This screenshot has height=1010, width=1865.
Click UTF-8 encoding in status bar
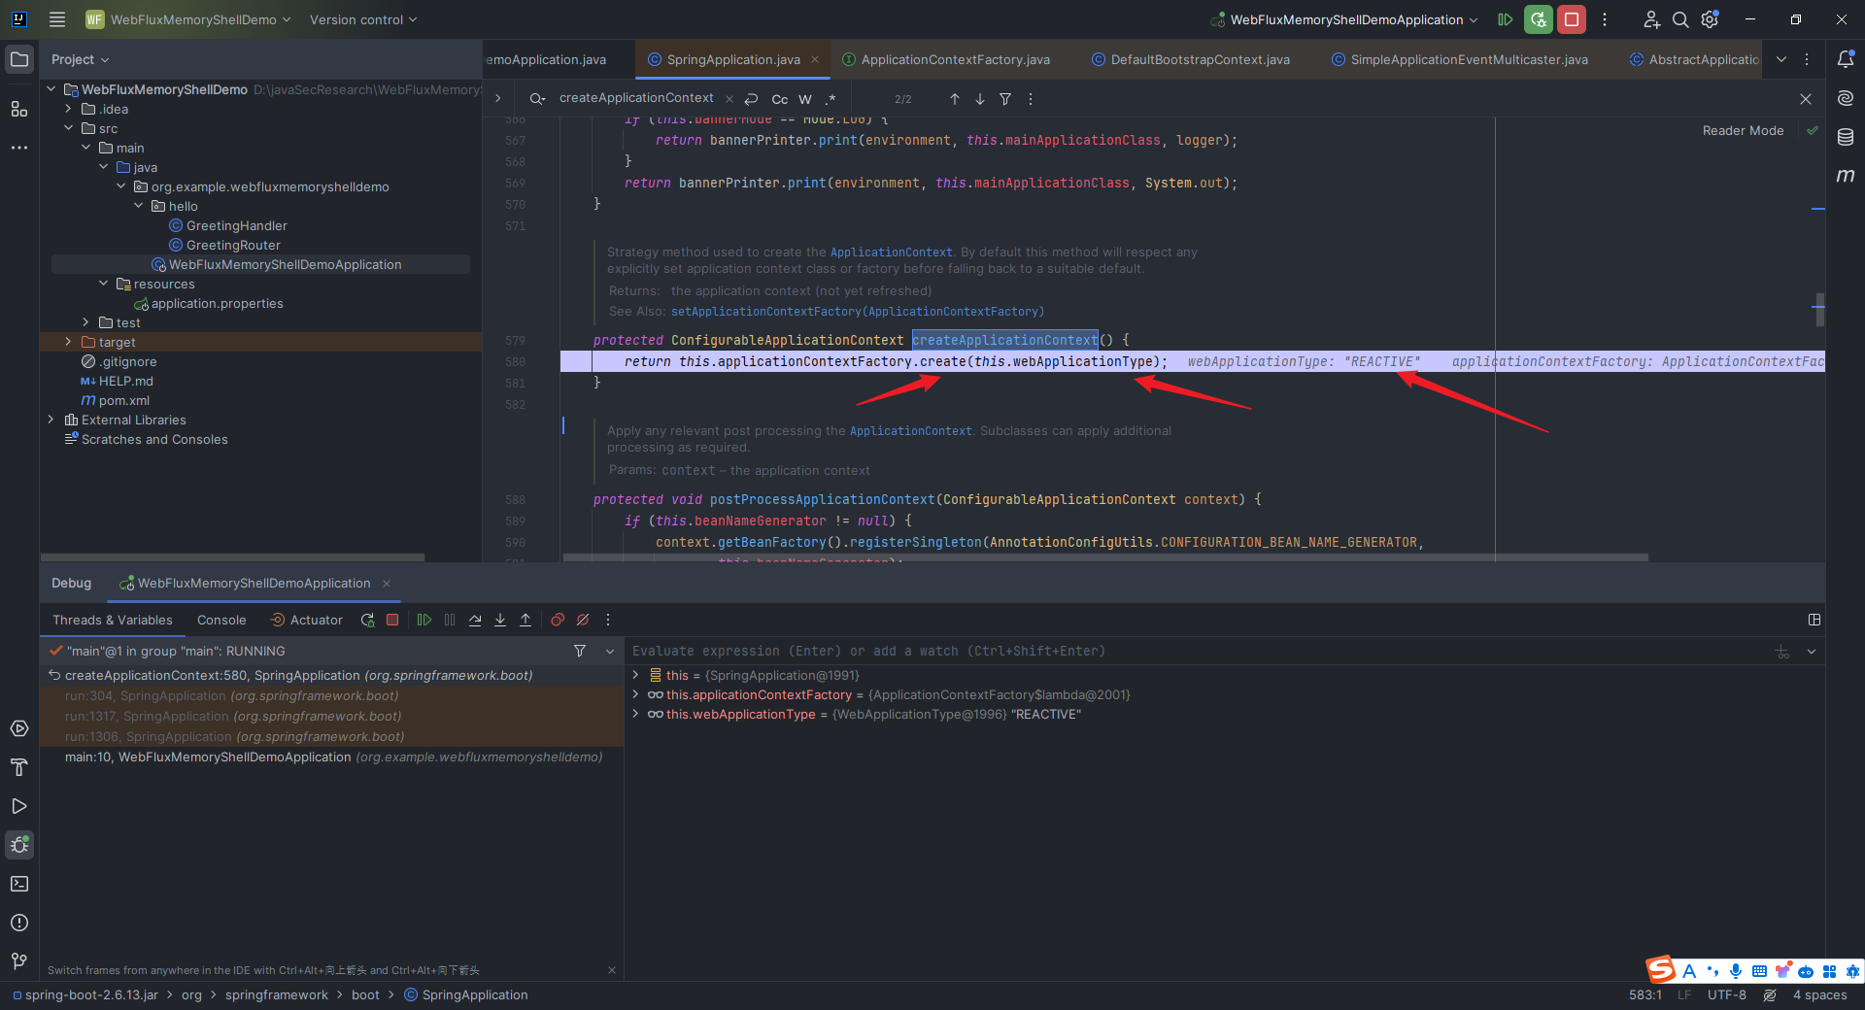click(x=1726, y=994)
